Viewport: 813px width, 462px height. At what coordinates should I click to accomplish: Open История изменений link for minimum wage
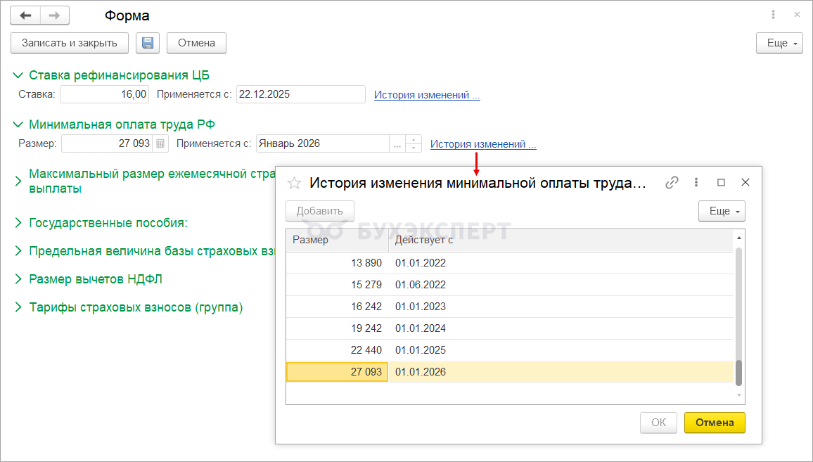pos(483,144)
